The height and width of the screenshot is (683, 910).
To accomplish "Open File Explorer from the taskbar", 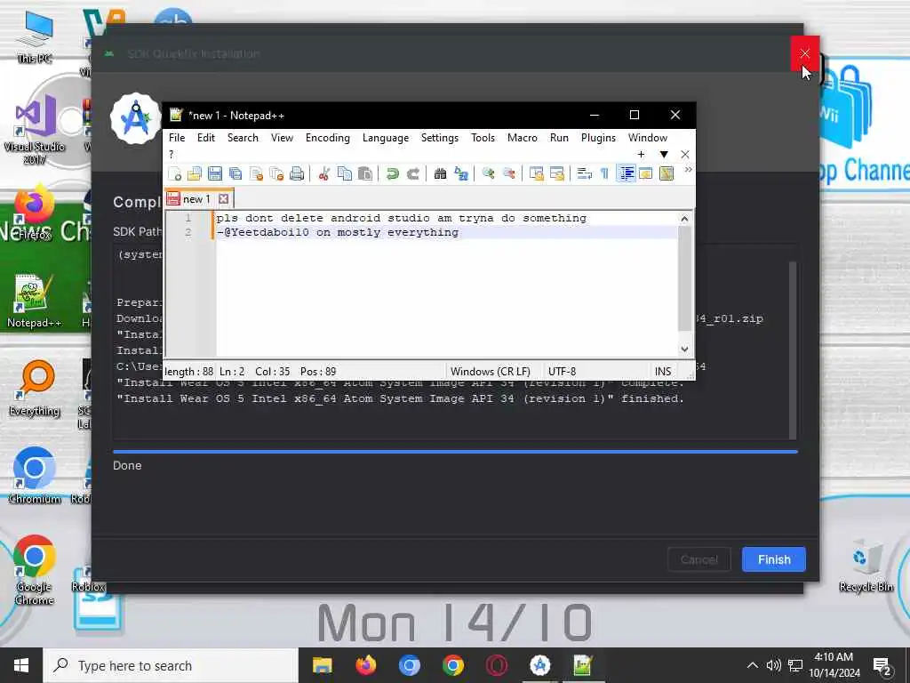I will tap(322, 665).
